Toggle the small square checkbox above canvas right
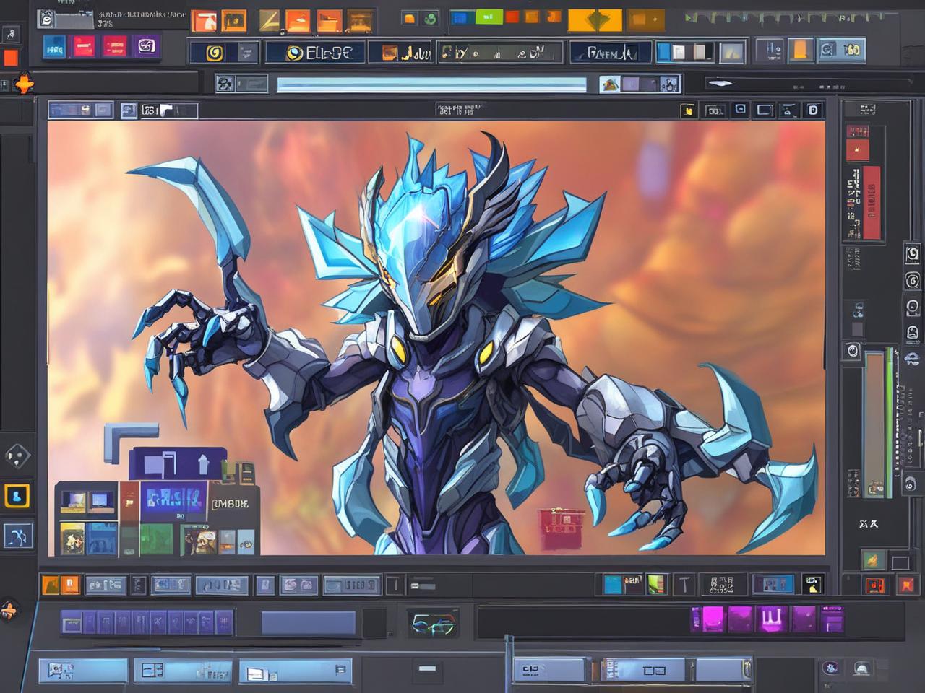 740,110
